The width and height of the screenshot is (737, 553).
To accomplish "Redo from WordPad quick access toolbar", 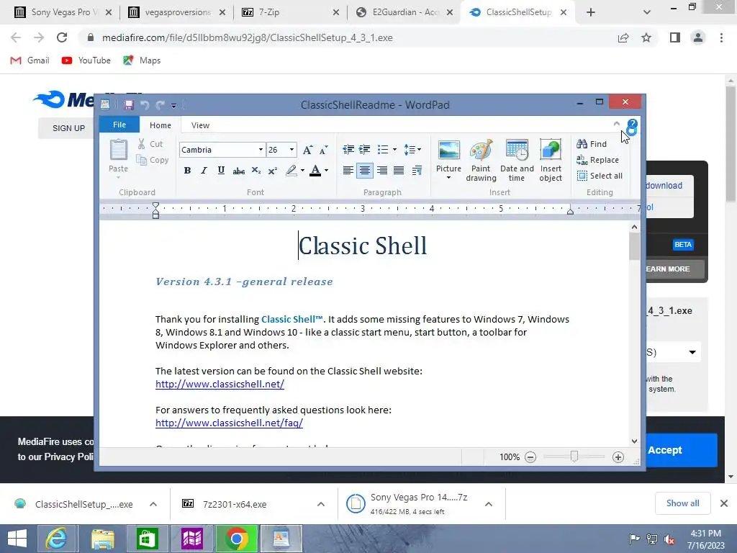I will coord(160,105).
